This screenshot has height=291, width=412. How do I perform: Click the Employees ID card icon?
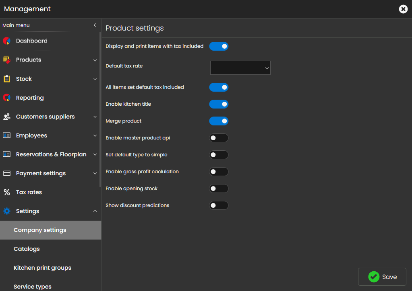[x=6, y=135]
